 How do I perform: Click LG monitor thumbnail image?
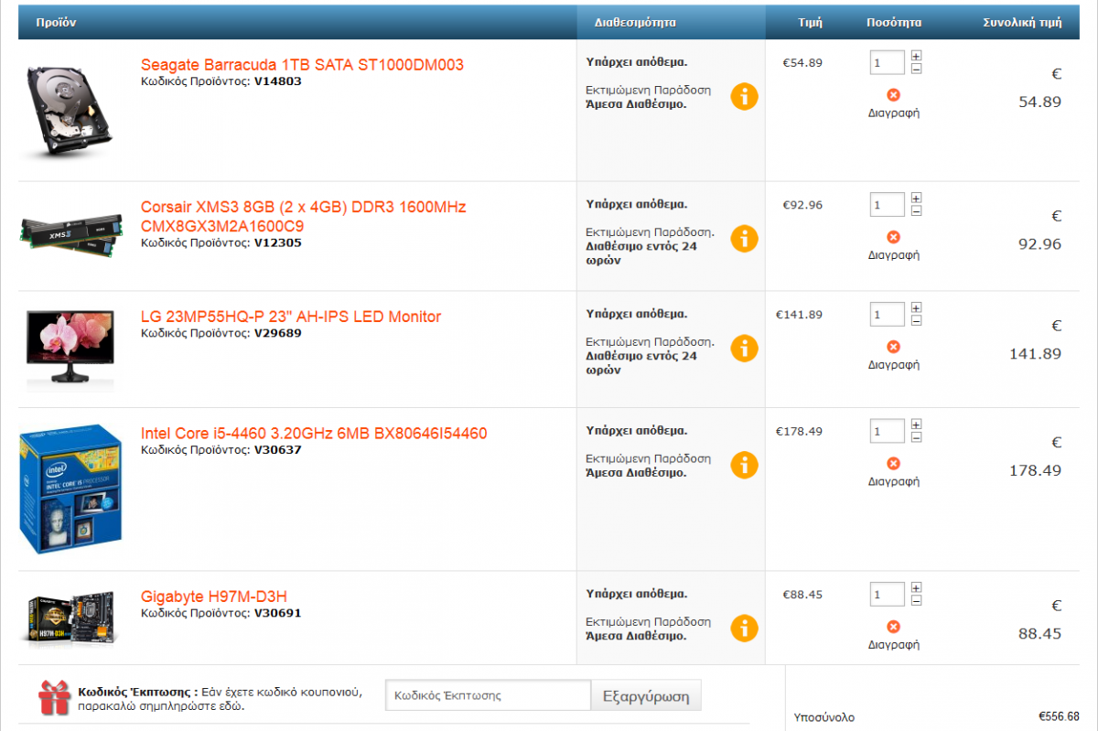[x=71, y=350]
